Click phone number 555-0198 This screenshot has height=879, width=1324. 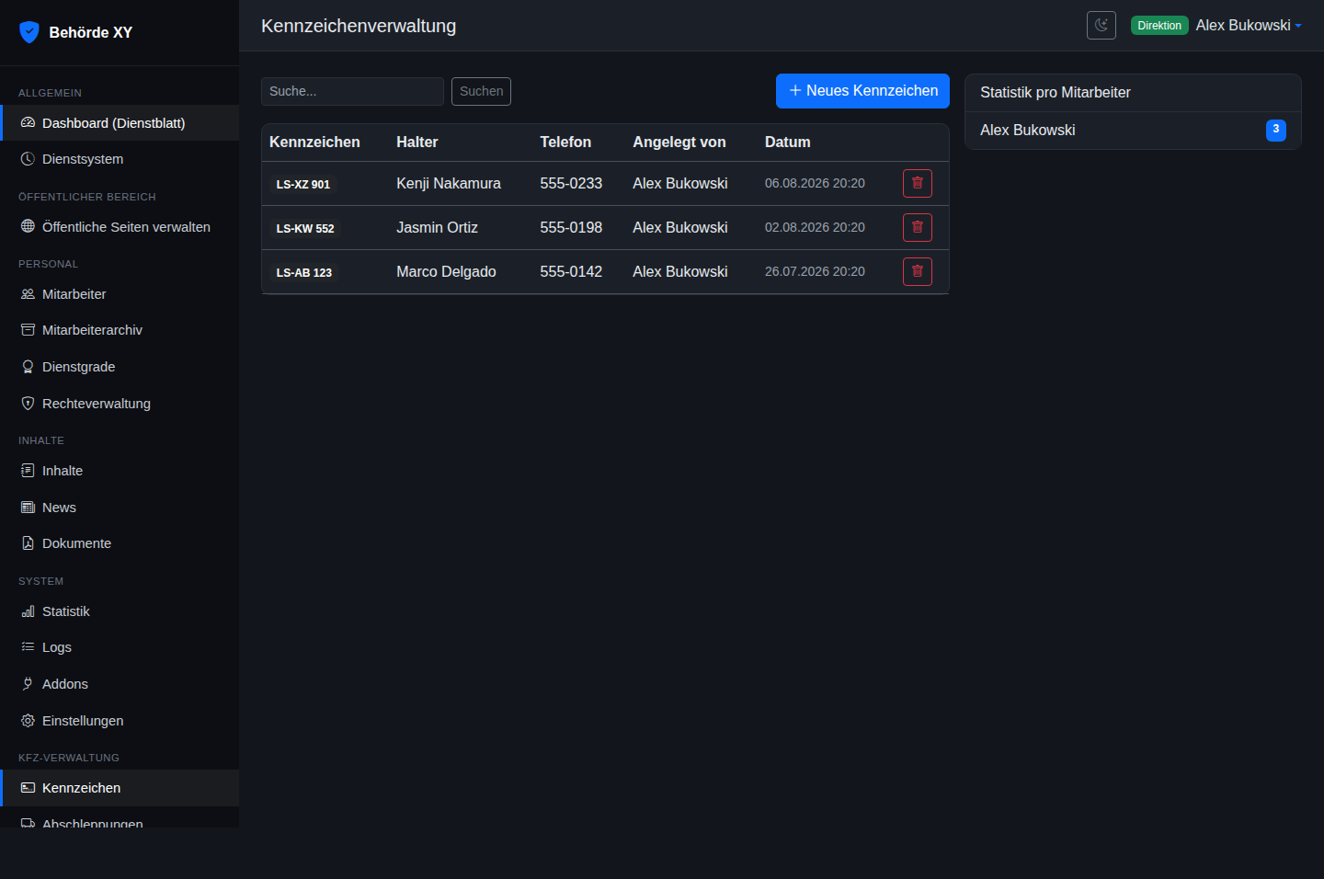point(571,227)
